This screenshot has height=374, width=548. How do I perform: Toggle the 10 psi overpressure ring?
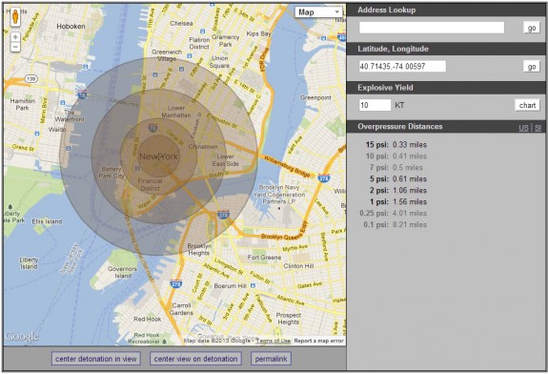pos(396,156)
